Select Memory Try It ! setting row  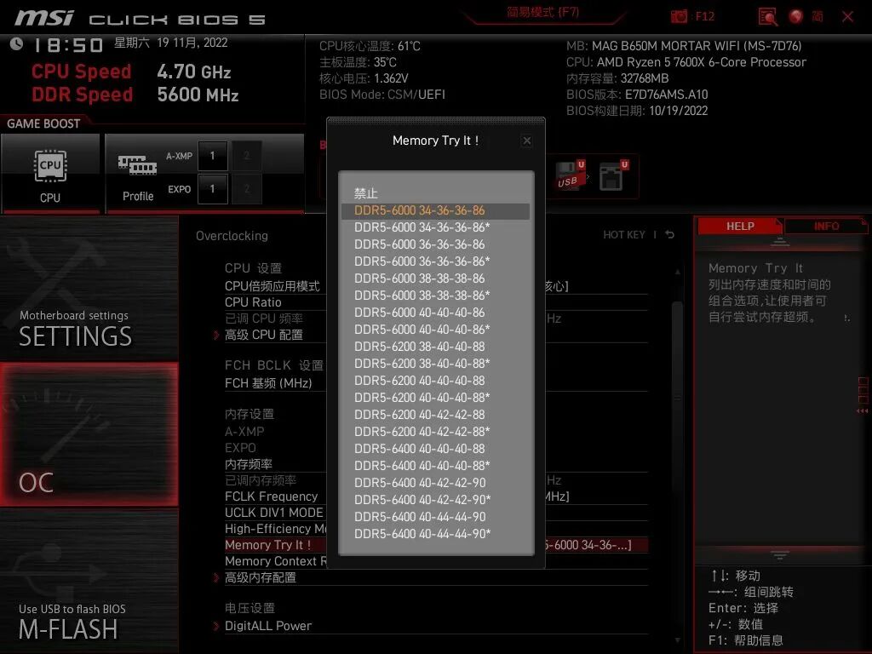pos(436,545)
